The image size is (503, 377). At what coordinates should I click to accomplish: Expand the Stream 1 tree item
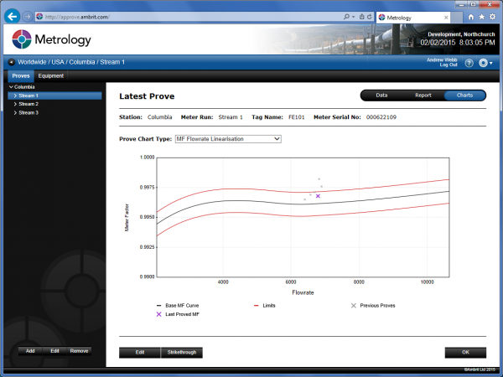tap(15, 96)
